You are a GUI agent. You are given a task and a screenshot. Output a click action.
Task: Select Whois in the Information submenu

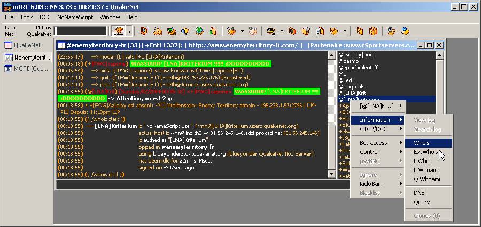tap(429, 143)
